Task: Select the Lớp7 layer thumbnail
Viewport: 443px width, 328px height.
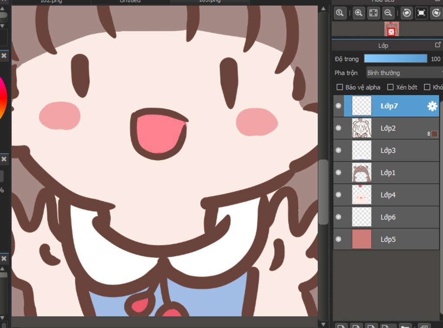Action: [362, 106]
